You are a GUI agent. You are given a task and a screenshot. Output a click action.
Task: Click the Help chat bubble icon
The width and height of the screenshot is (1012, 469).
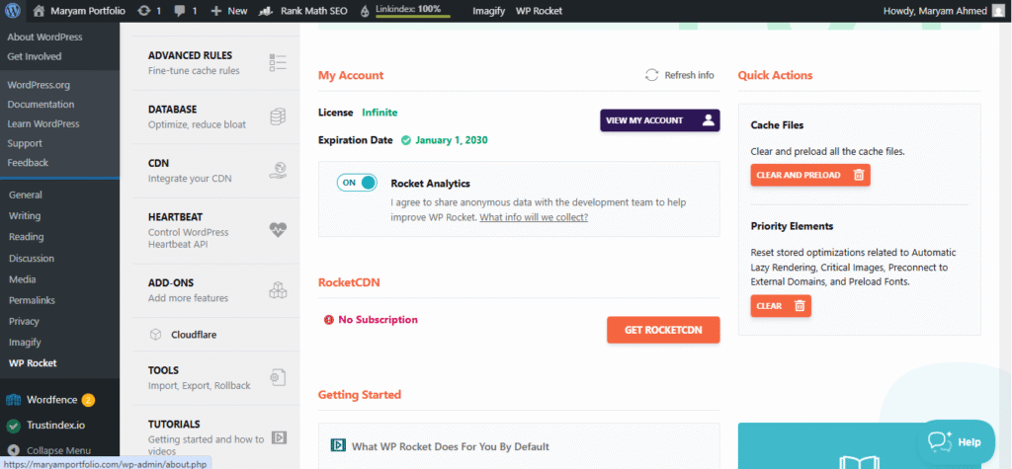click(941, 442)
